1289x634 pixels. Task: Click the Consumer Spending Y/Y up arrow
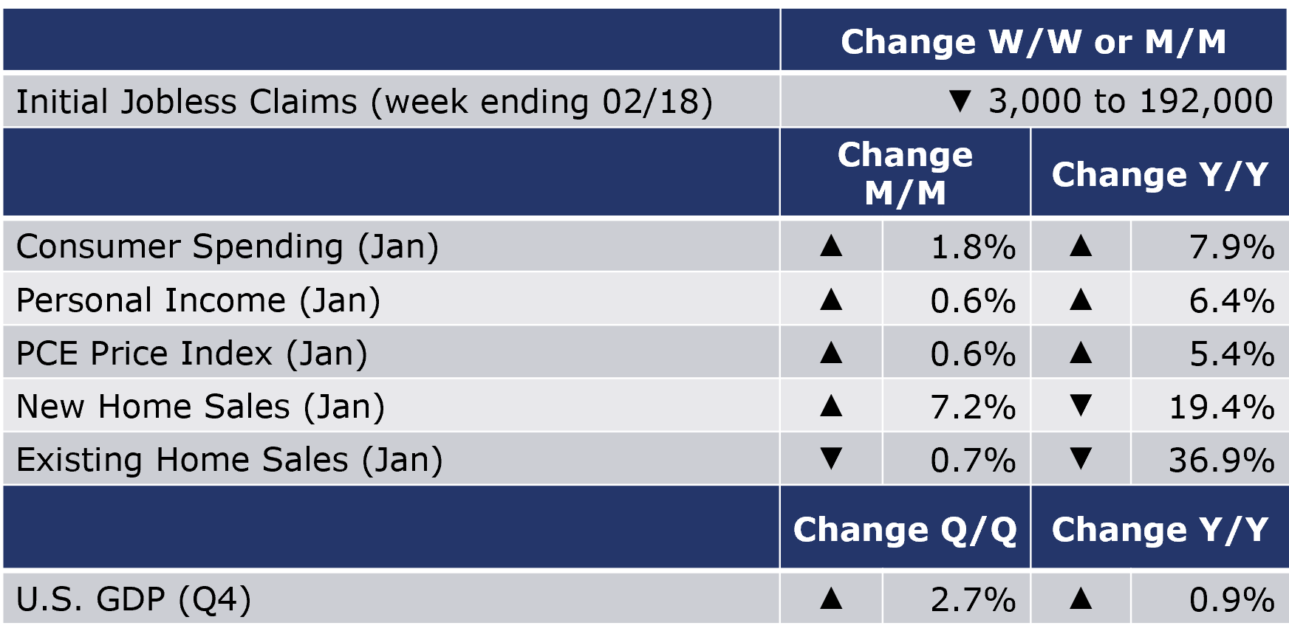[1081, 245]
